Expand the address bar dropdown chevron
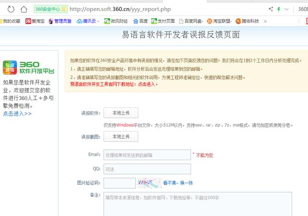Viewport: 308px width, 216px height. pos(287,9)
